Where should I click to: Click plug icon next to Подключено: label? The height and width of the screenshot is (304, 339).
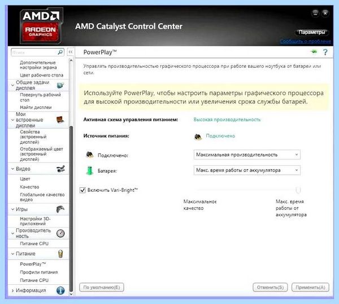90,155
